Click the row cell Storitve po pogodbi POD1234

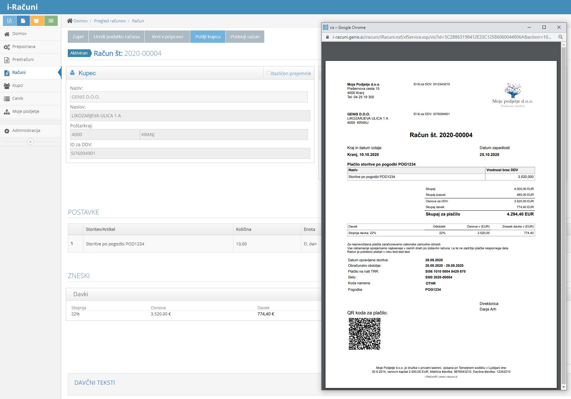[158, 244]
